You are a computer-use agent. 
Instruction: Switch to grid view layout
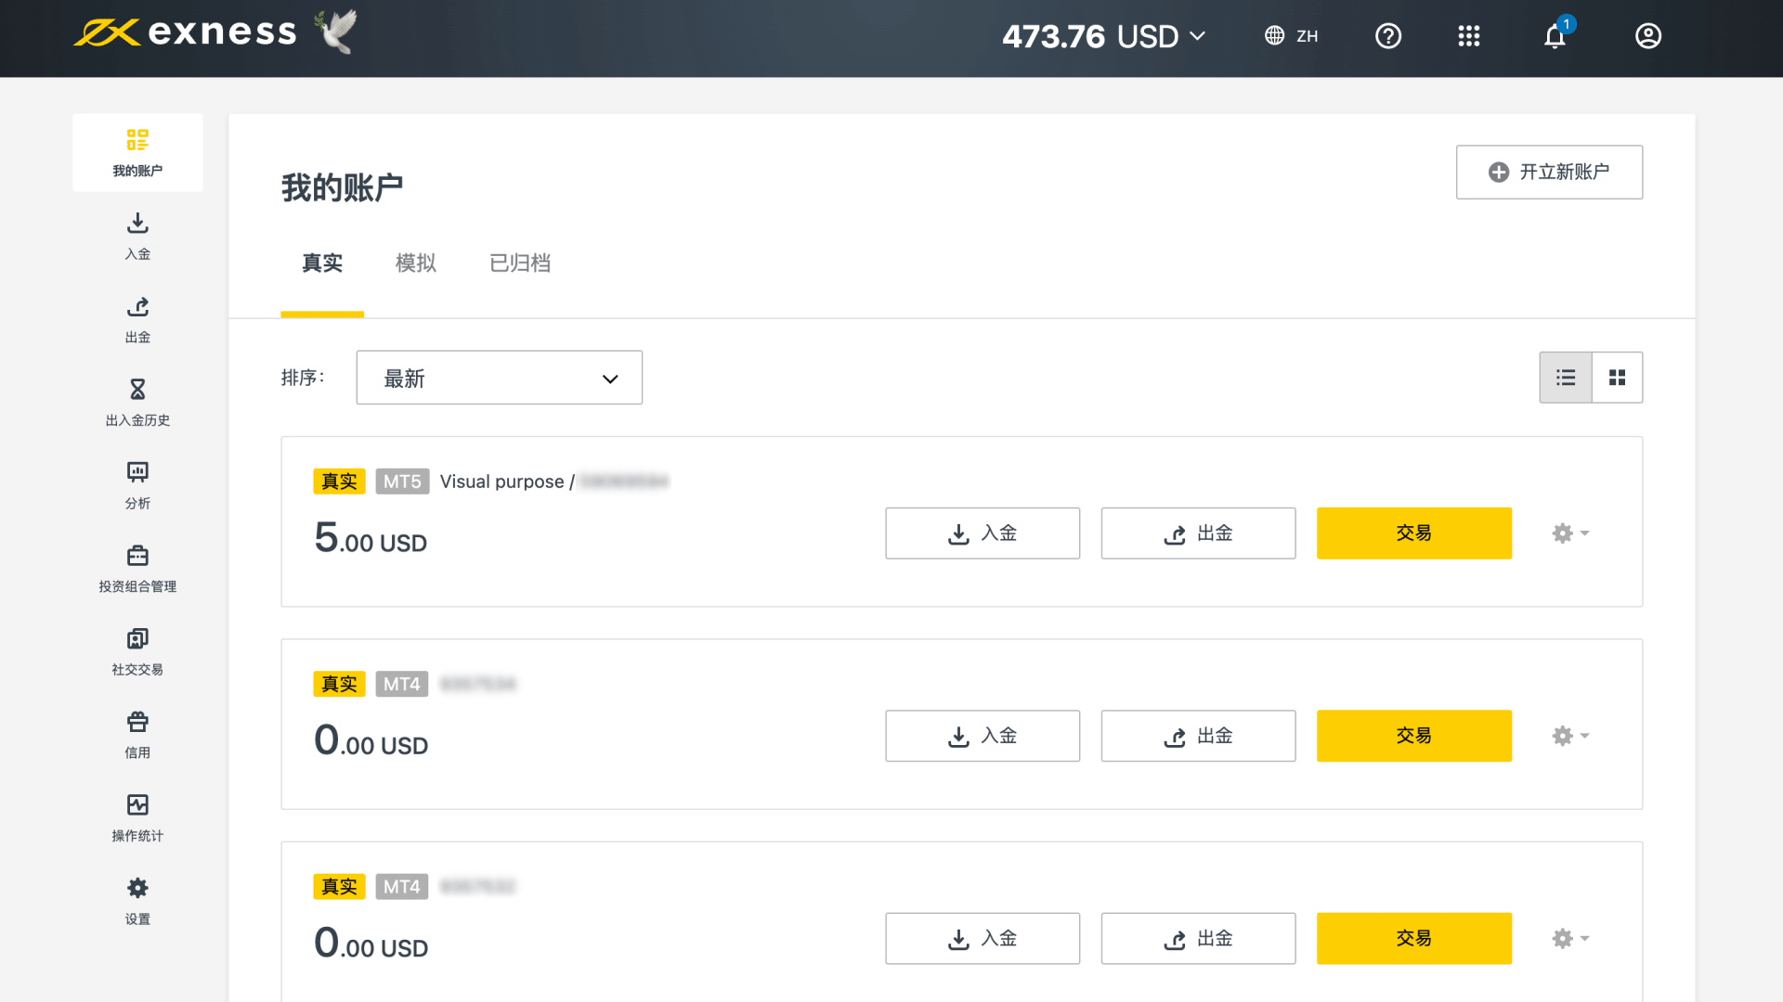[x=1617, y=378]
